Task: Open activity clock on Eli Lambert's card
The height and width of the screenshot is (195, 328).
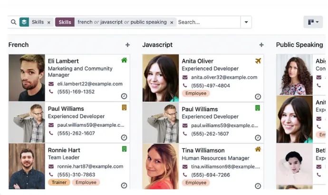Action: coord(124,96)
